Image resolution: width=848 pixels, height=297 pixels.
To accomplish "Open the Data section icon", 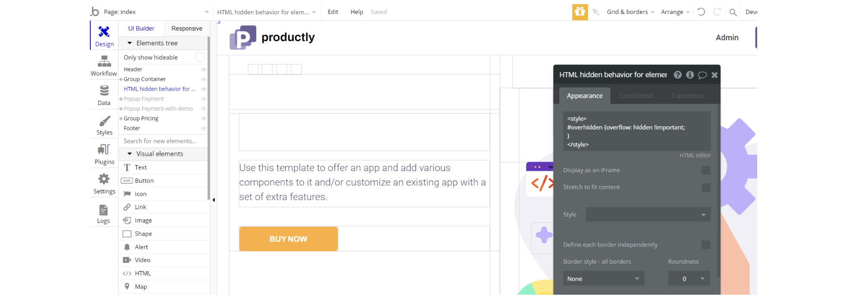I will tap(104, 91).
